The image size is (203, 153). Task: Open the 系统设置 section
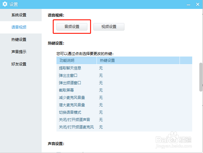coord(21,15)
